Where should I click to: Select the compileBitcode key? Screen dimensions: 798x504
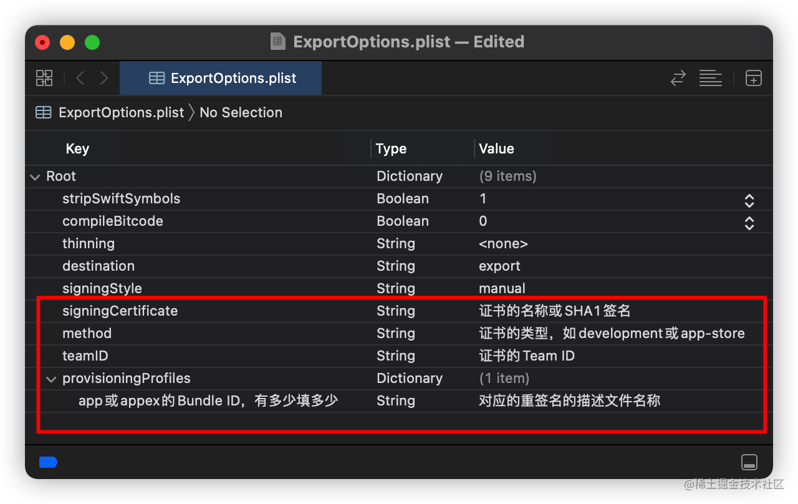tap(113, 221)
